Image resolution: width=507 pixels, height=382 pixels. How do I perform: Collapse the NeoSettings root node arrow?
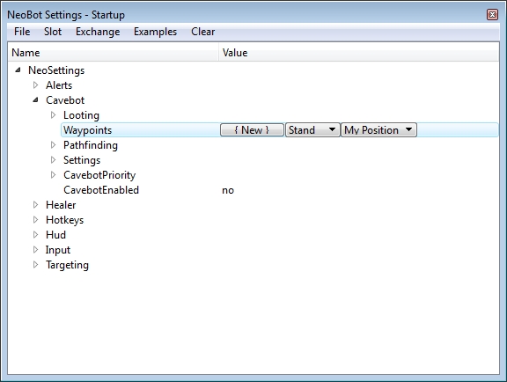point(18,70)
